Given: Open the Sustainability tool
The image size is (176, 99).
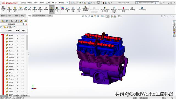Looking at the screenshot, I should (142, 9).
